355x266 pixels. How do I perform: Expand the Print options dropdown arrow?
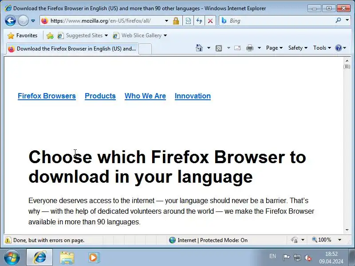click(260, 48)
